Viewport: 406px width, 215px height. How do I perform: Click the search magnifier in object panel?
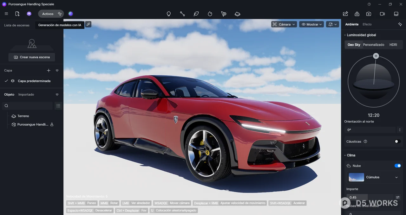6,106
